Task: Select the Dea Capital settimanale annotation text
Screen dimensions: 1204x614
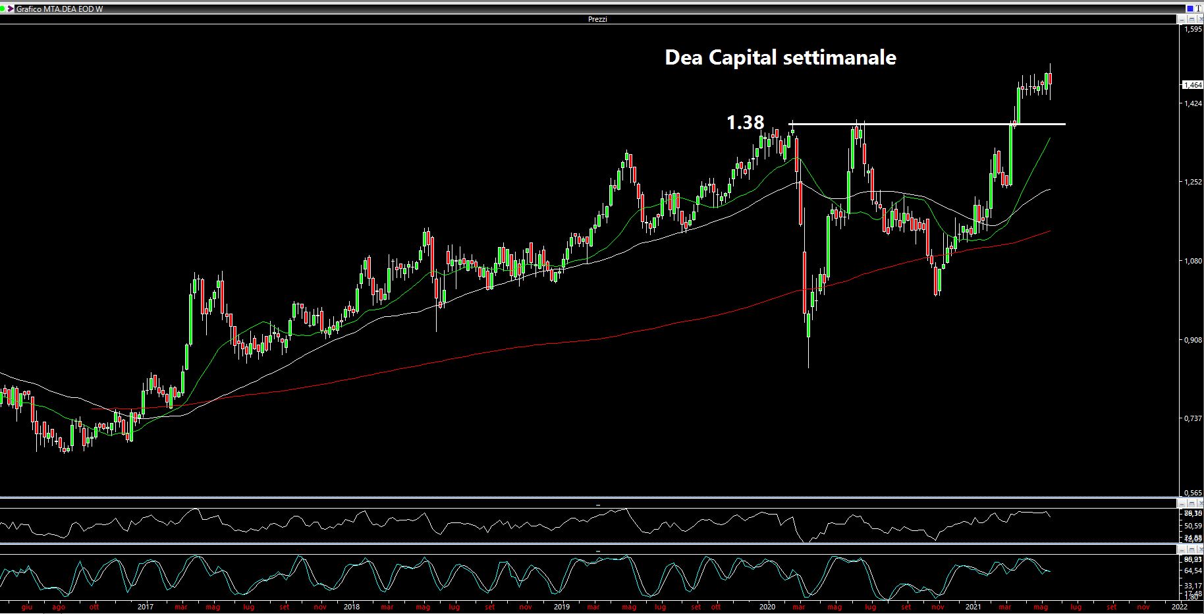Action: tap(780, 57)
